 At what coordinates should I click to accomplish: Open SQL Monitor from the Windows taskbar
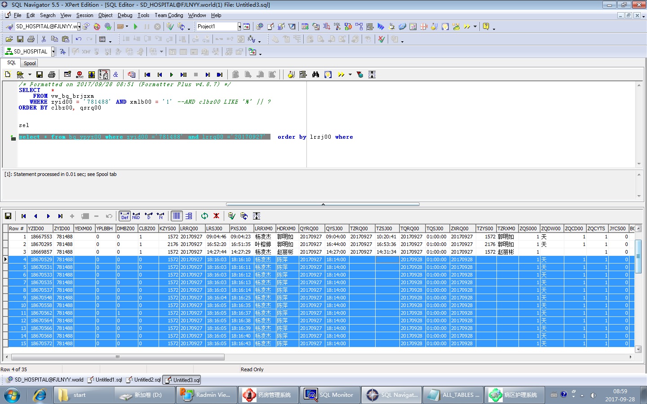click(330, 395)
